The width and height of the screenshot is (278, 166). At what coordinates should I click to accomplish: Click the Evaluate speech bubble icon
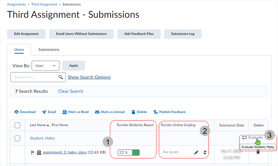click(x=245, y=138)
